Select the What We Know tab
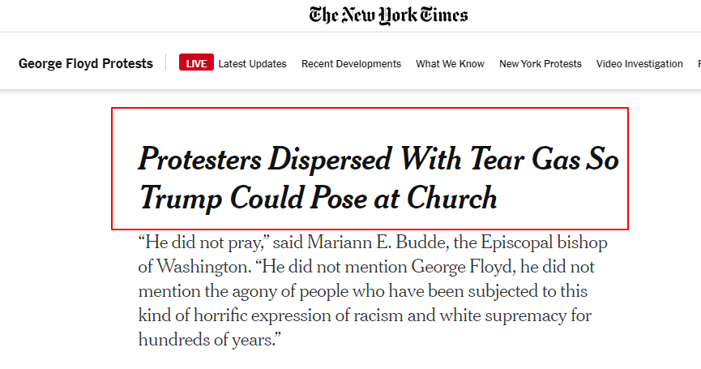This screenshot has height=369, width=701. 451,64
